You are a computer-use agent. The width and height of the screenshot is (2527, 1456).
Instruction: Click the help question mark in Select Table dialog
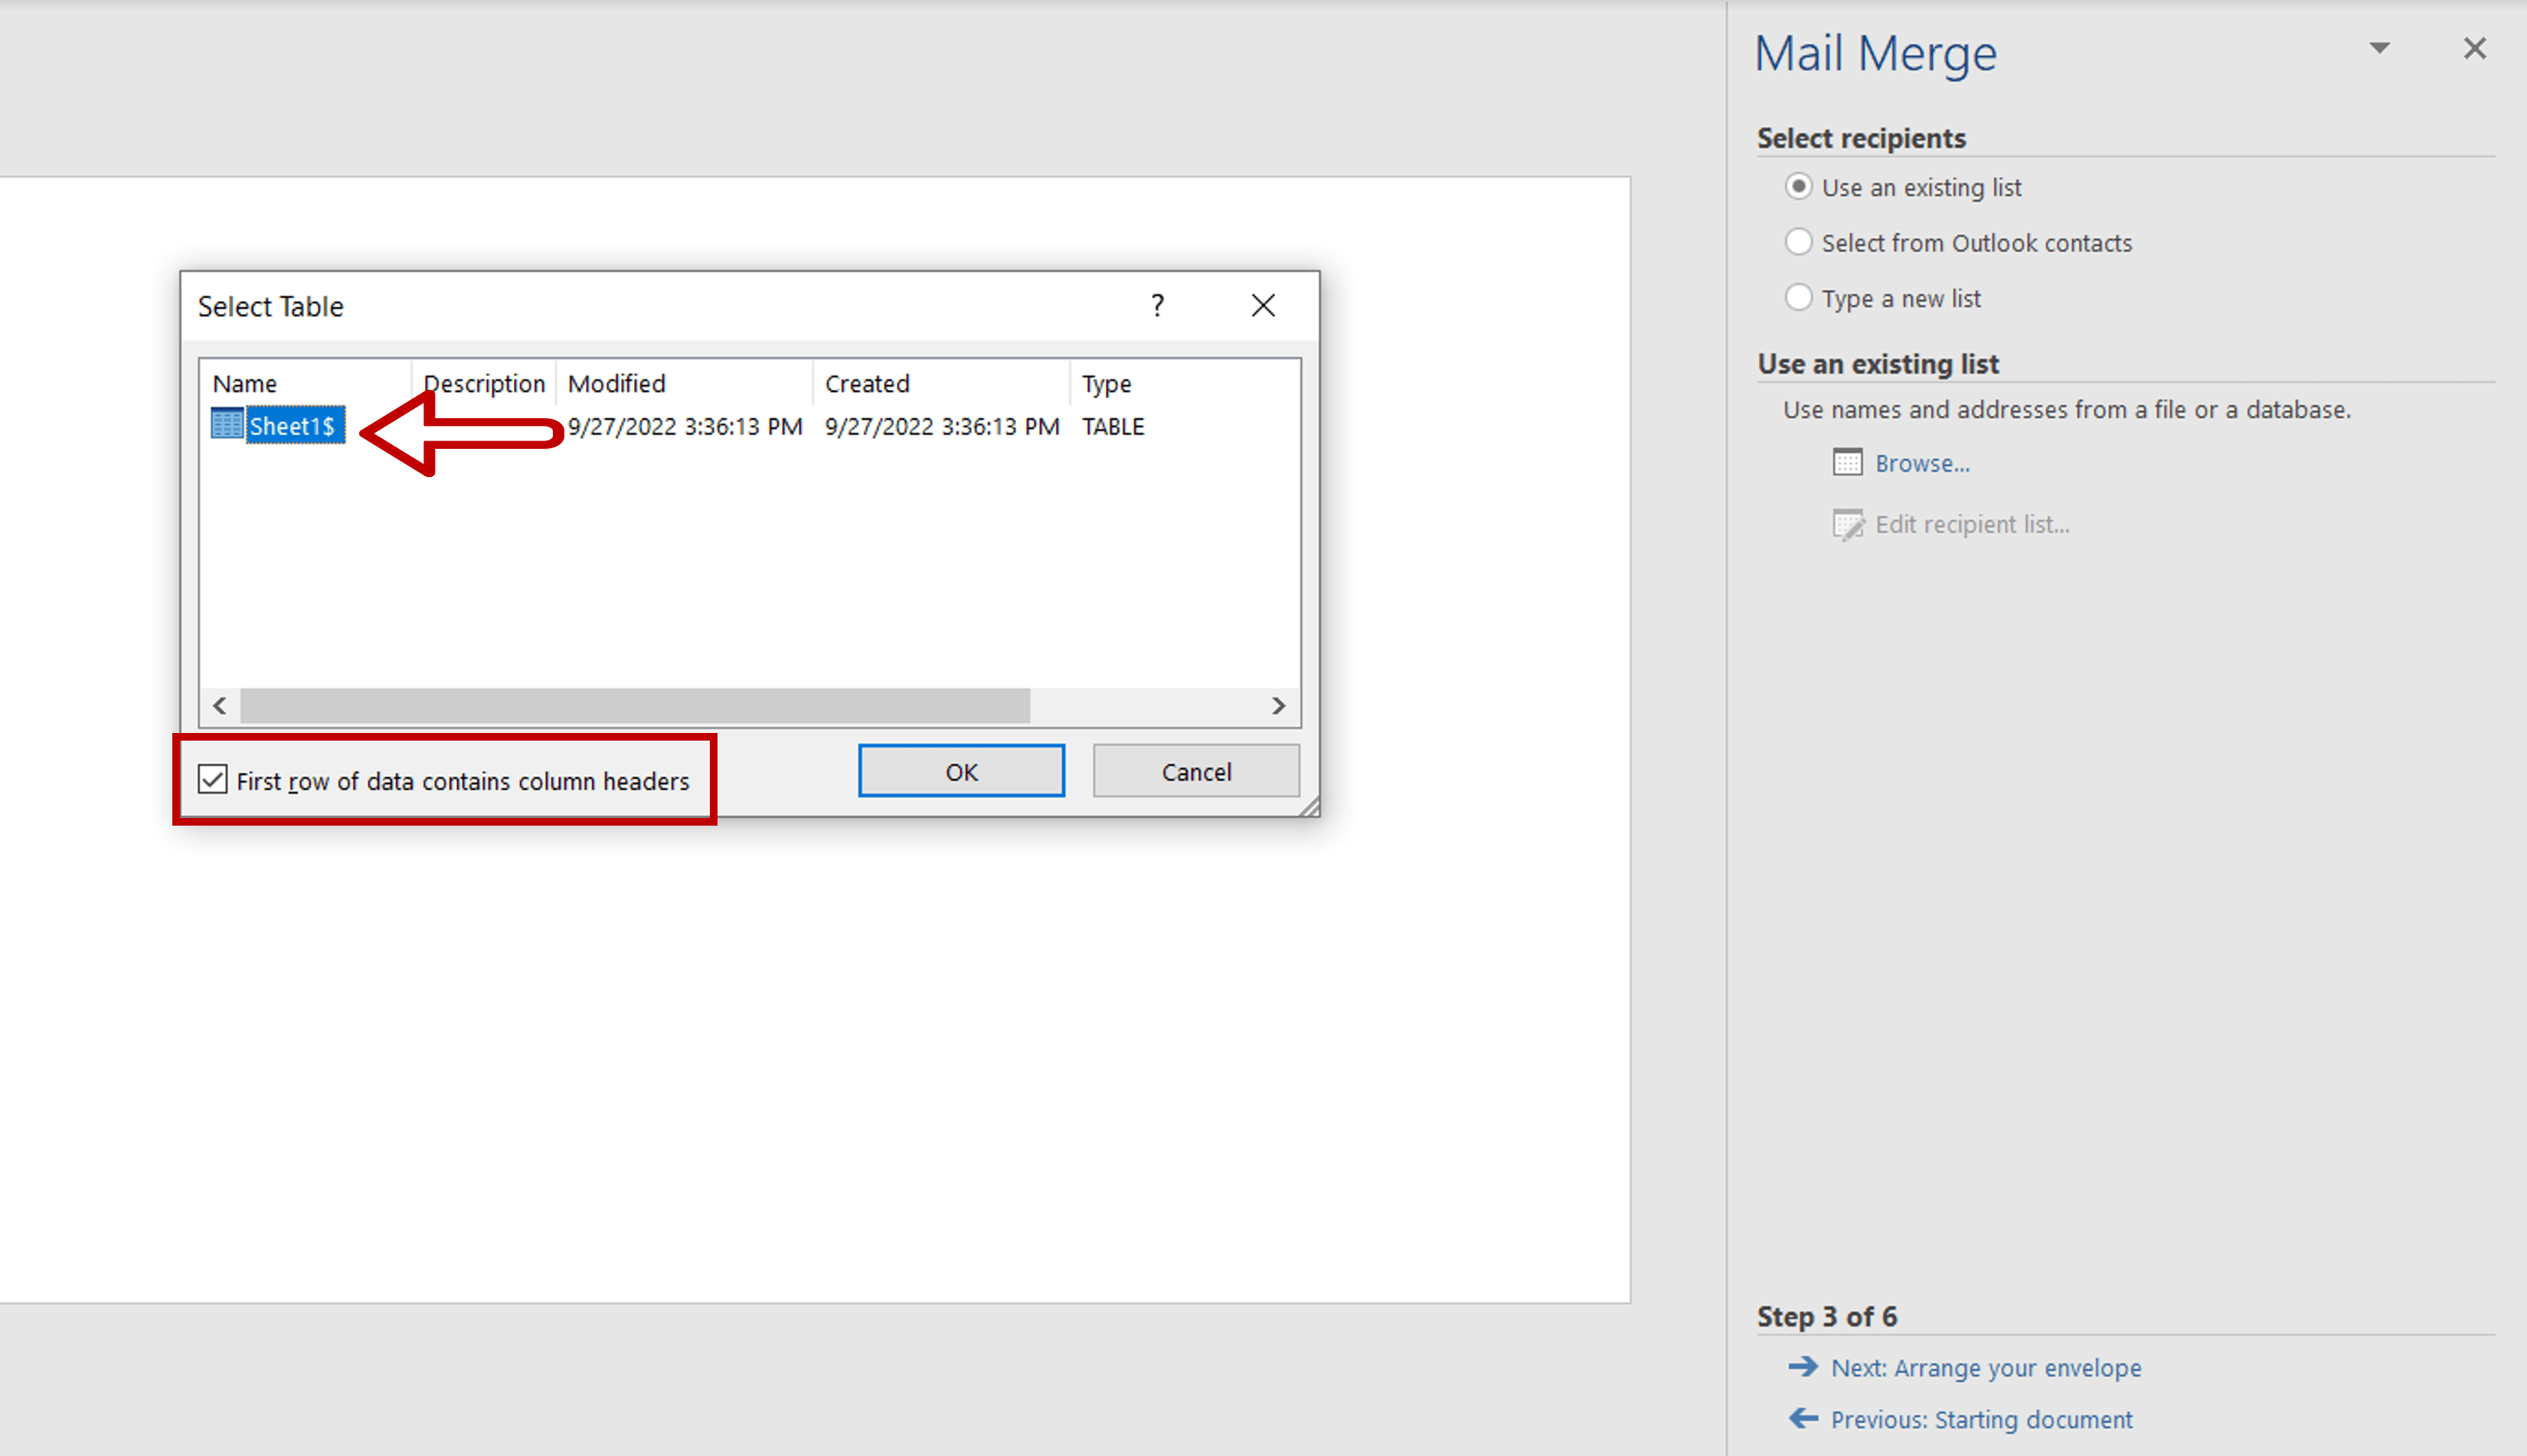click(1158, 305)
